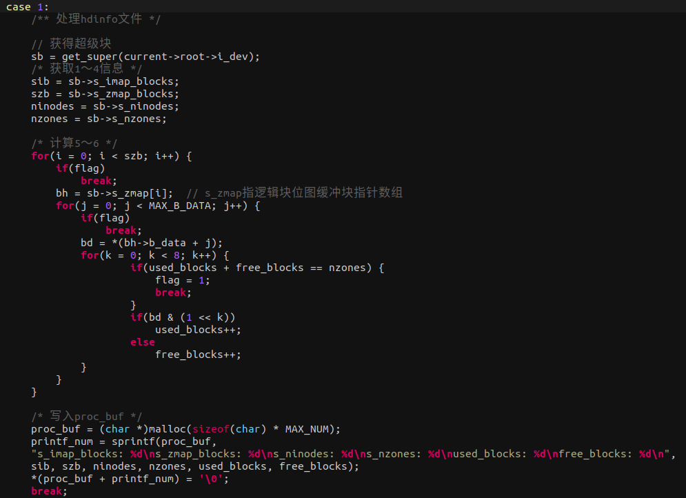Viewport: 686px width, 498px height.
Task: Select free_blocks++ statement
Action: point(197,354)
